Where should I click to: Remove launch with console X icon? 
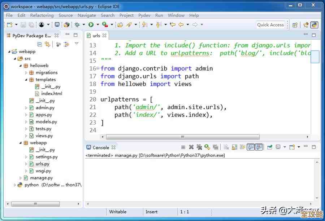click(191, 147)
